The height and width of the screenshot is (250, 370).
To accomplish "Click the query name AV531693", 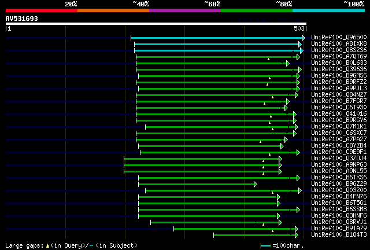I will [x=22, y=19].
